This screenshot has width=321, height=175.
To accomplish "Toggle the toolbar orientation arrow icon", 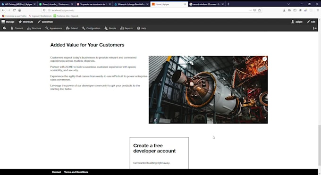I will point(315,28).
